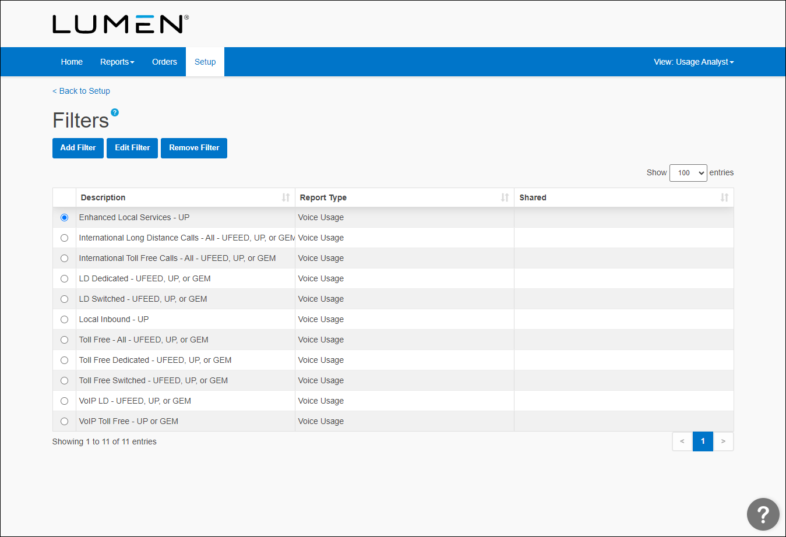This screenshot has width=786, height=537.
Task: Go to next page arrow
Action: click(x=723, y=441)
